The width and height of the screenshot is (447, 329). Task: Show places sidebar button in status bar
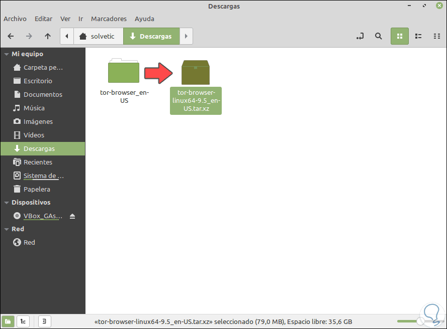pyautogui.click(x=8, y=321)
